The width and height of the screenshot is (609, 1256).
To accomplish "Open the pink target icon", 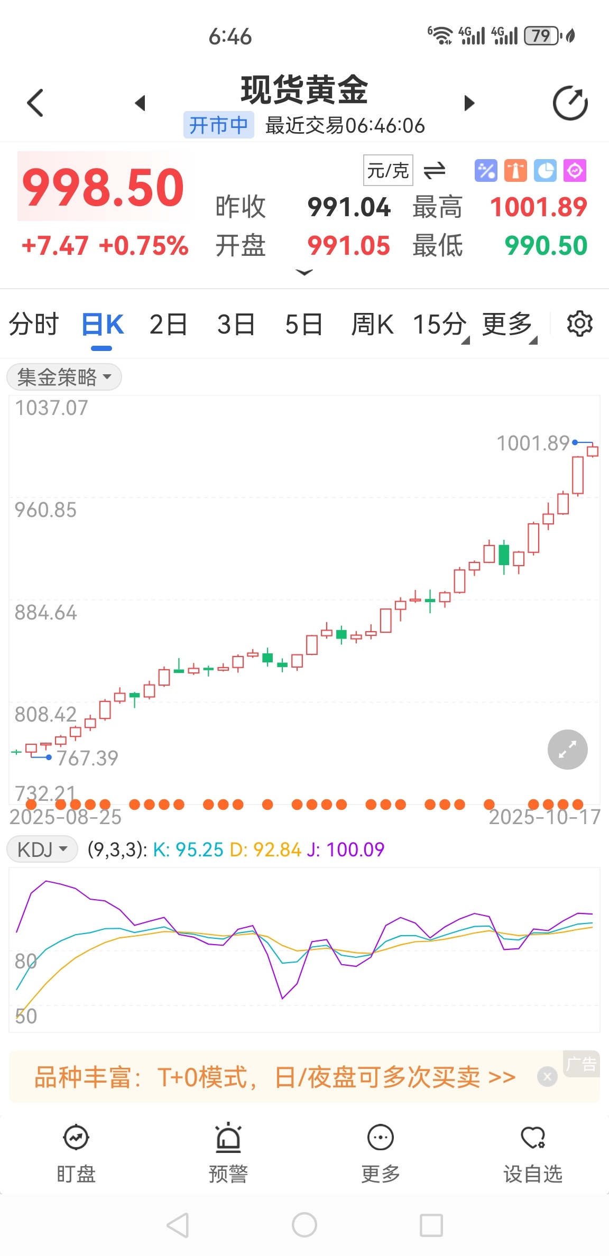I will coord(575,171).
